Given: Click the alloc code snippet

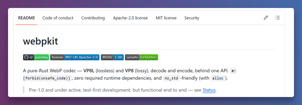Looking at the screenshot, I should 217,78.
